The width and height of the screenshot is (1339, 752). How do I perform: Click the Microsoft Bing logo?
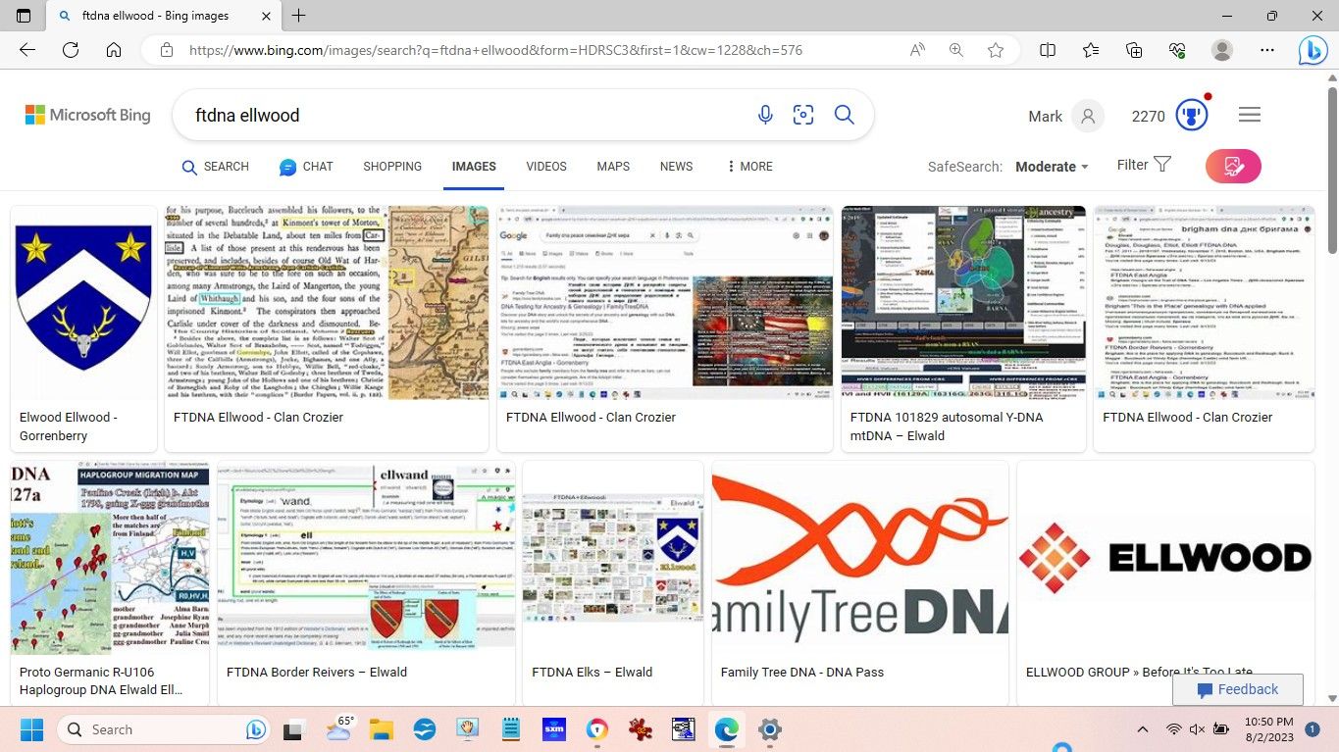88,116
